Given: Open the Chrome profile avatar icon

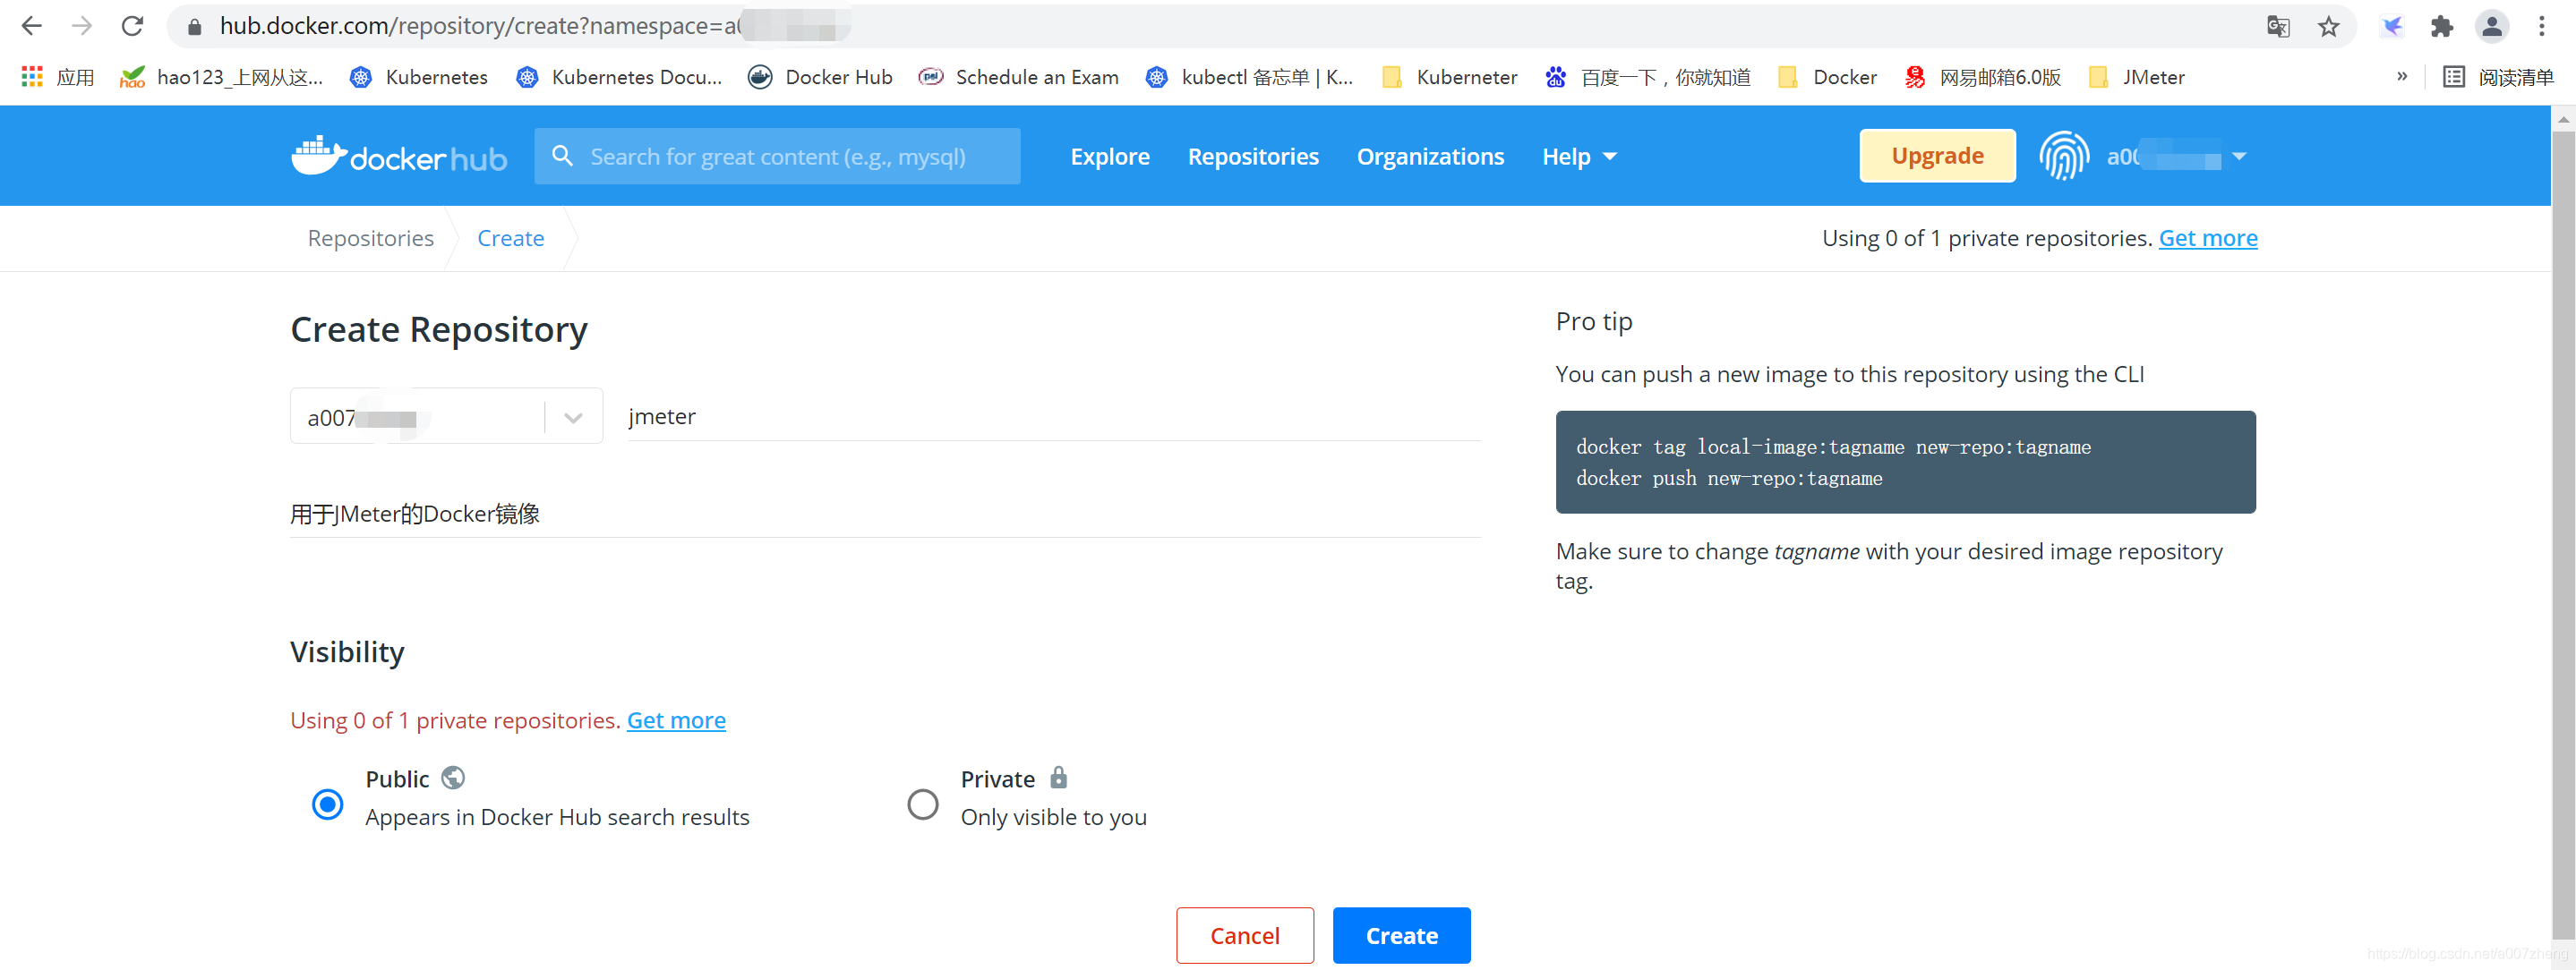Looking at the screenshot, I should click(x=2492, y=27).
